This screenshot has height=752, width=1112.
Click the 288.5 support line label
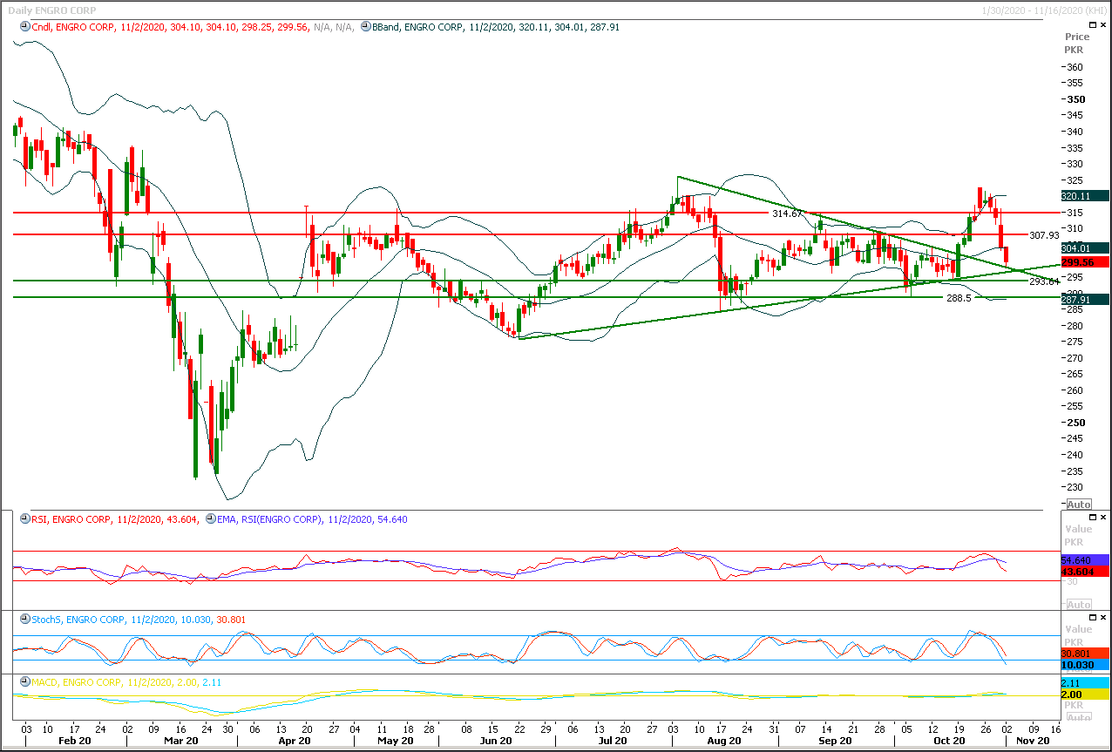click(959, 298)
